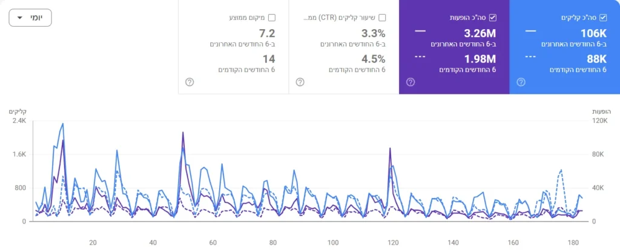Click day 100 on the x-axis
The width and height of the screenshot is (620, 252).
[x=333, y=242]
